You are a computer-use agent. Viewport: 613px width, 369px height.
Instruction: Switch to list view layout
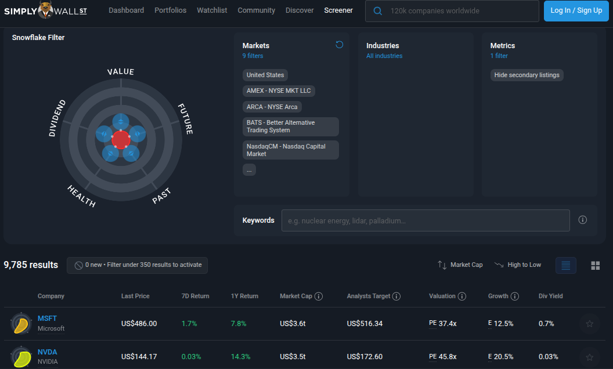click(566, 265)
